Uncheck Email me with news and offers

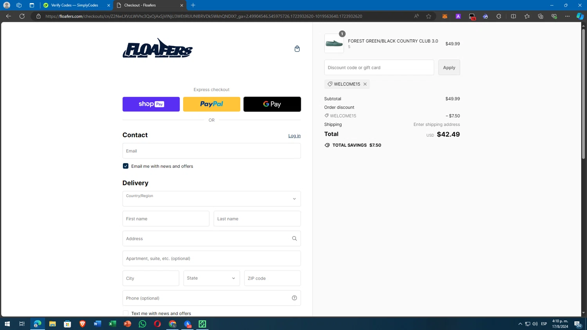(126, 166)
